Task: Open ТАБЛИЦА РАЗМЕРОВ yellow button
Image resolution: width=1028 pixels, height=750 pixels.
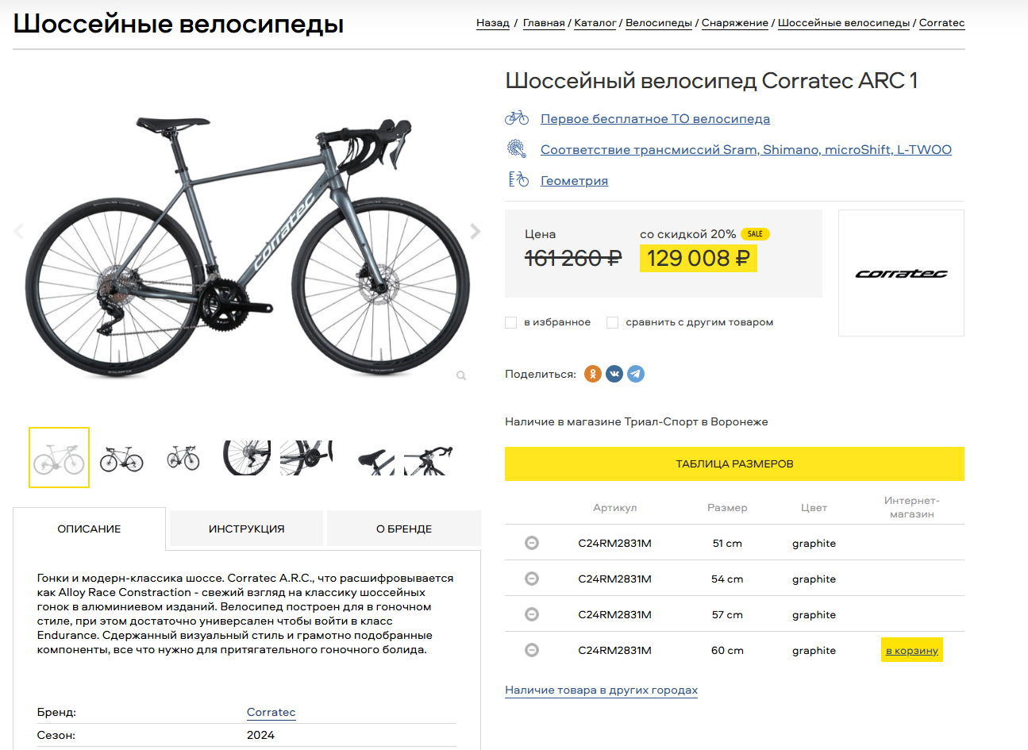Action: pyautogui.click(x=734, y=463)
